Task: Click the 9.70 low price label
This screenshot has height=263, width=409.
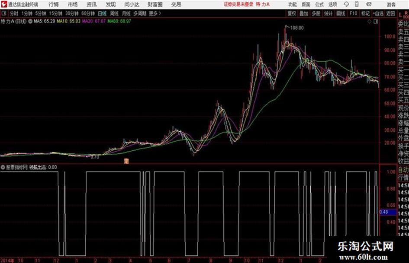Action: (95, 157)
